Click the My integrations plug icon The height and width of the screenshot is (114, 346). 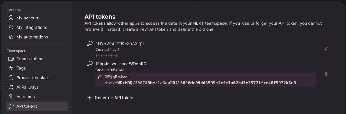11,27
